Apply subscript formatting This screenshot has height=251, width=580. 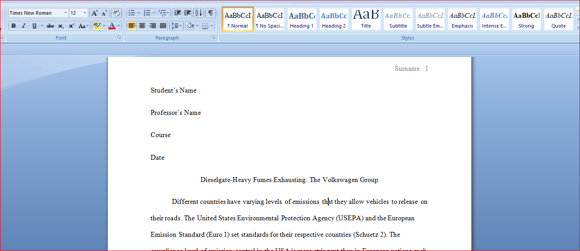tap(61, 26)
